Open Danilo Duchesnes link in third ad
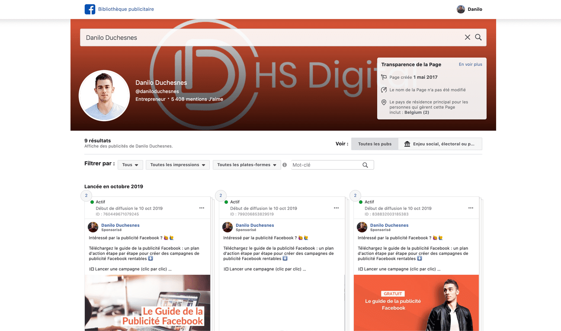This screenshot has width=561, height=331. point(389,225)
